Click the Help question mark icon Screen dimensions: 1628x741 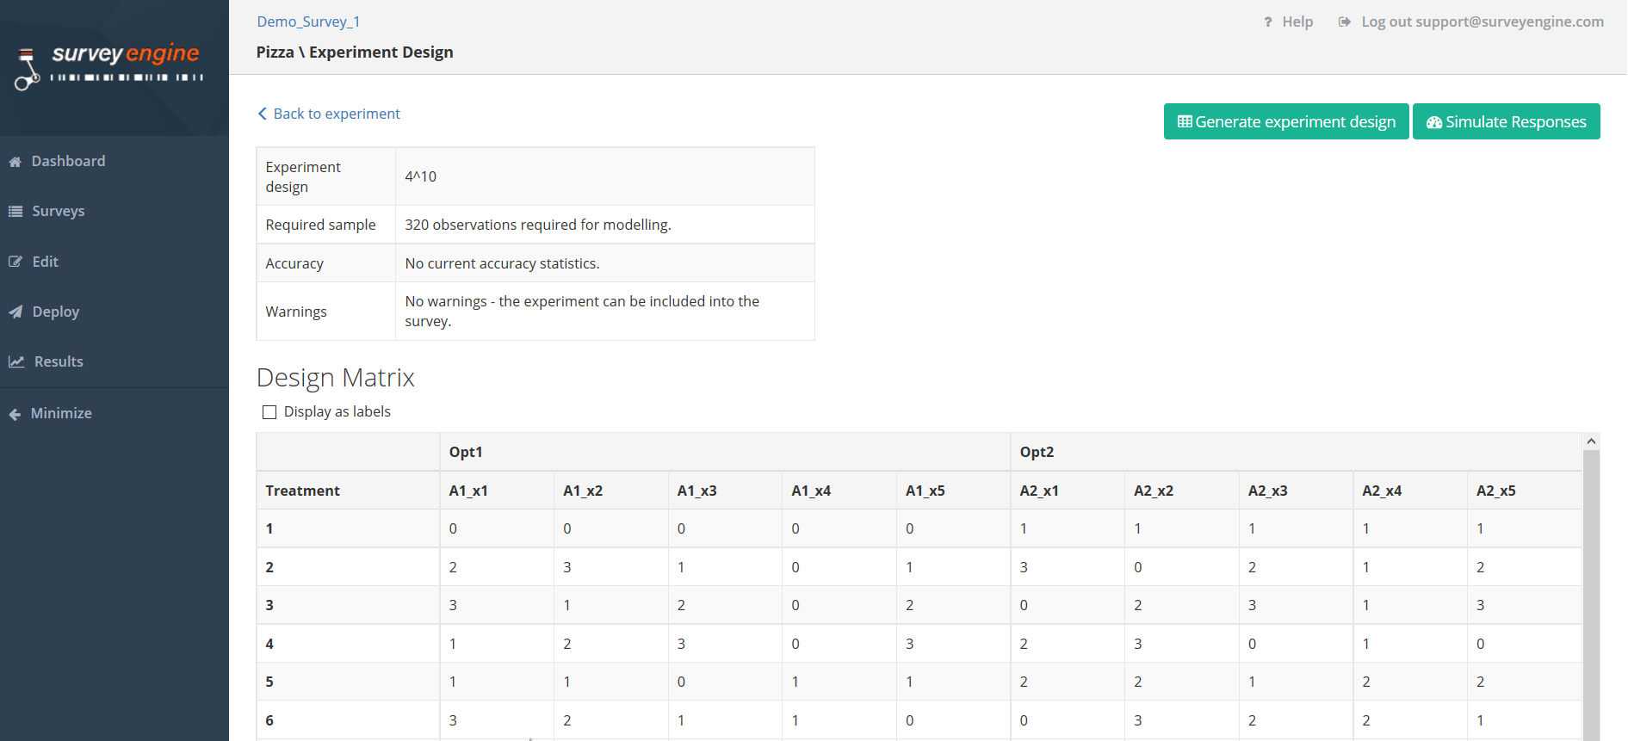coord(1267,22)
